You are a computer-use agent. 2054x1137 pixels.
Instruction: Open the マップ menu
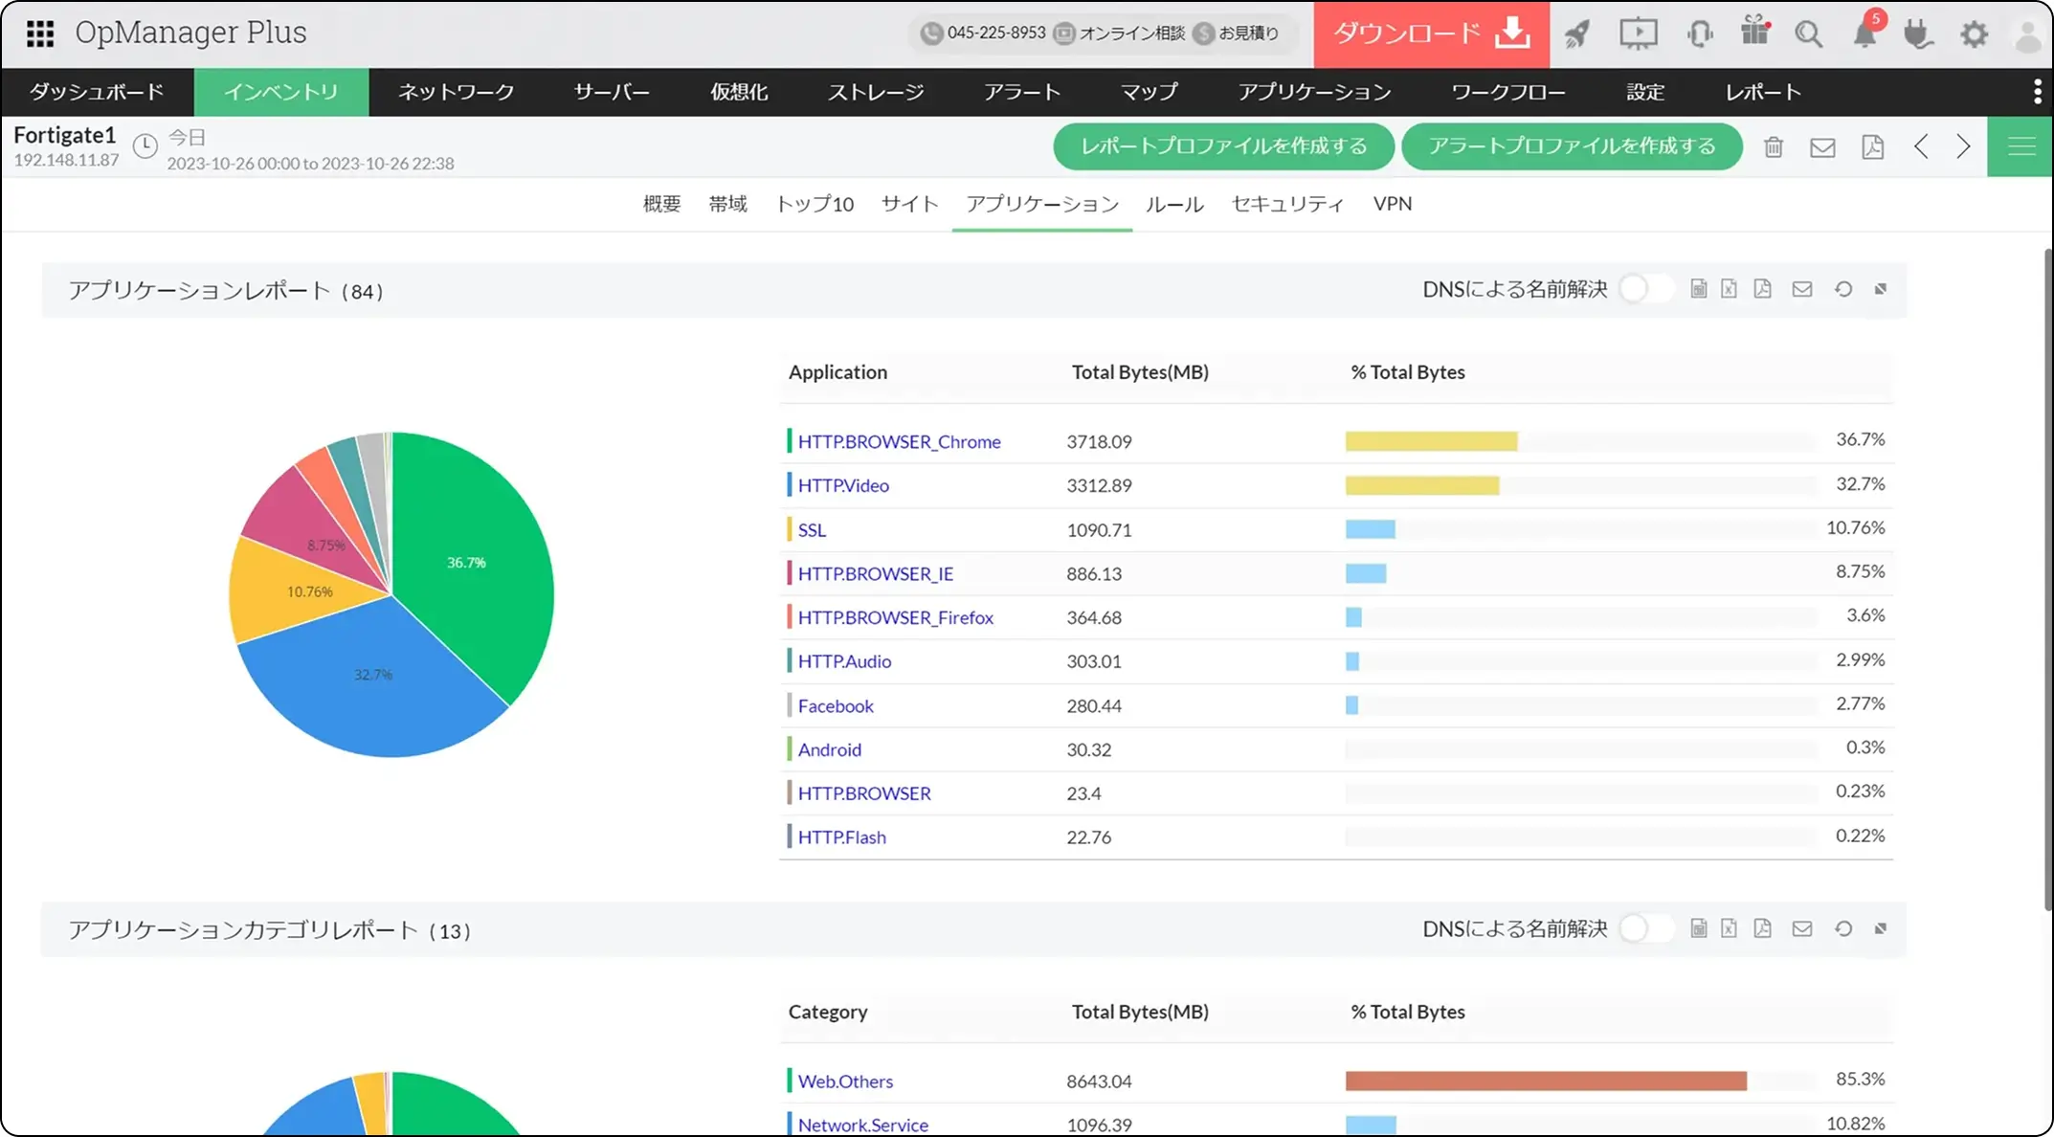(x=1150, y=92)
